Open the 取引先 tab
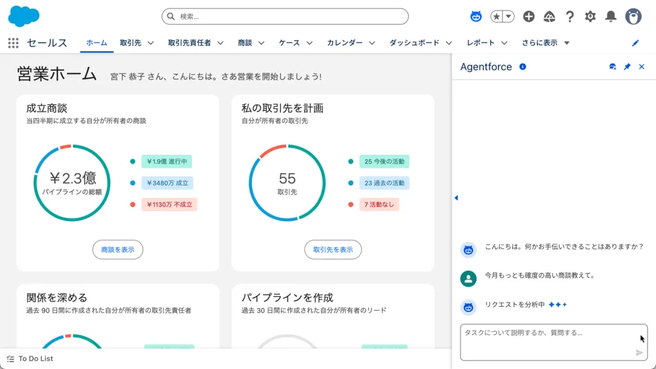The height and width of the screenshot is (369, 656). point(131,43)
